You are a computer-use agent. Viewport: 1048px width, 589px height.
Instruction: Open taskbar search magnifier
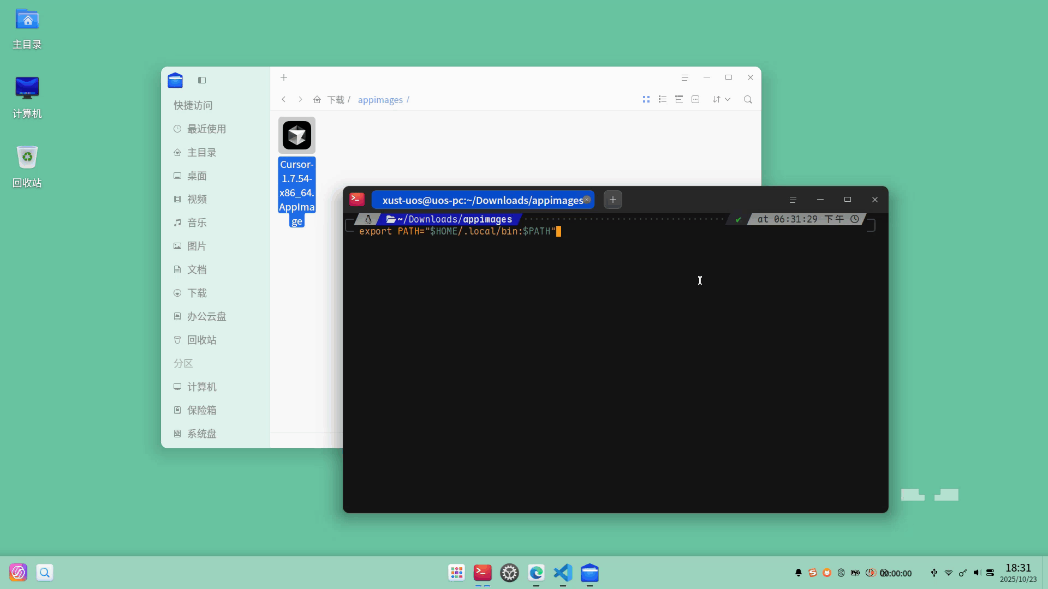click(45, 573)
